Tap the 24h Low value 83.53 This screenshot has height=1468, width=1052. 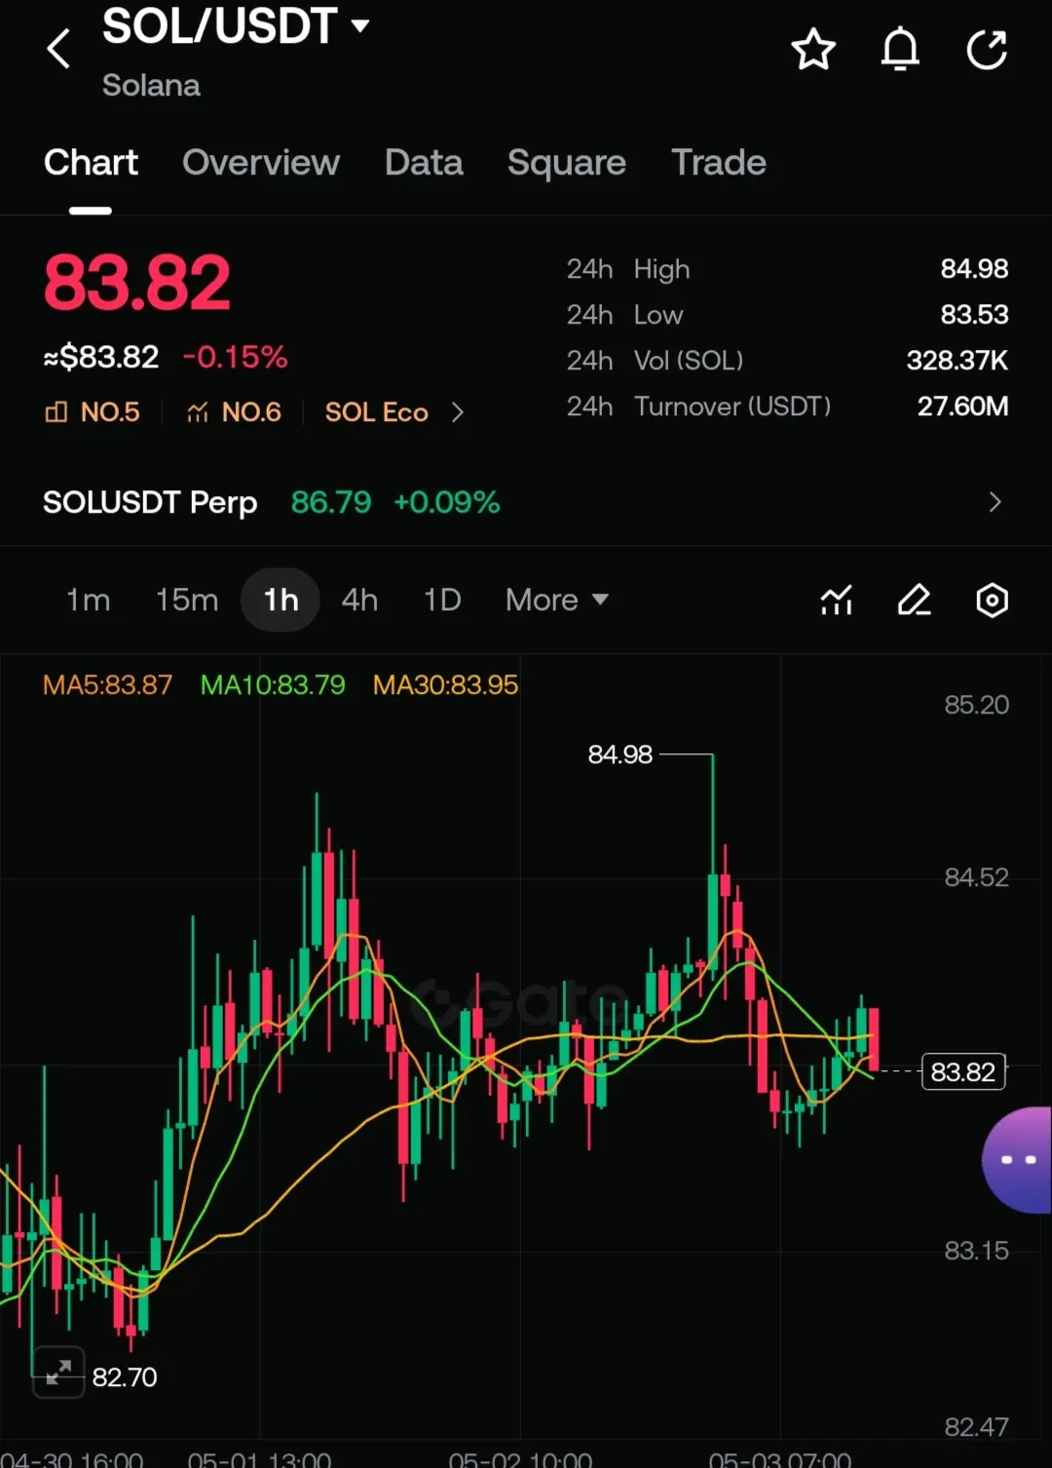point(974,315)
